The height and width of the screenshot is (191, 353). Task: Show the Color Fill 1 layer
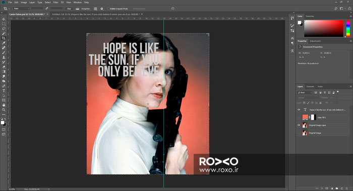point(299,118)
